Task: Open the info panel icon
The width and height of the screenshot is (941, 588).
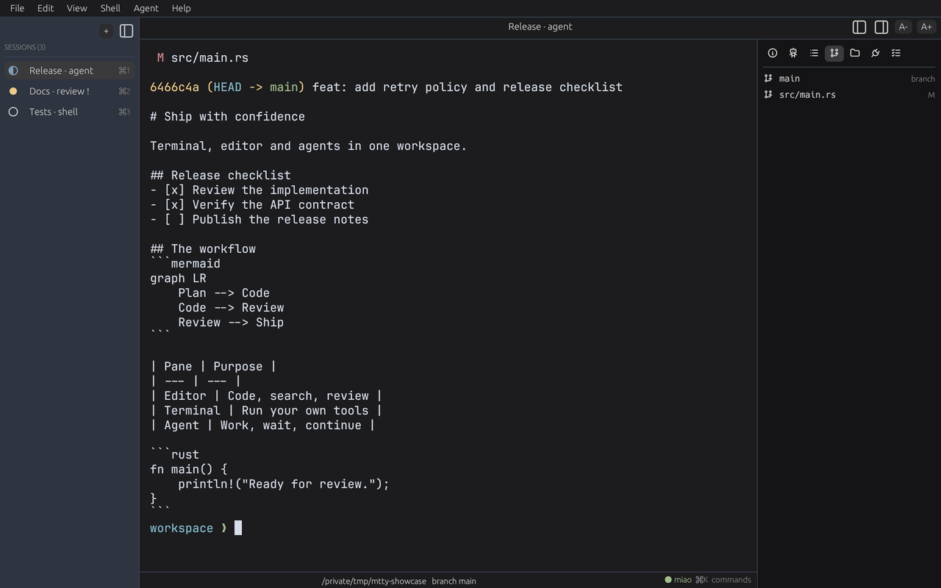Action: coord(773,53)
